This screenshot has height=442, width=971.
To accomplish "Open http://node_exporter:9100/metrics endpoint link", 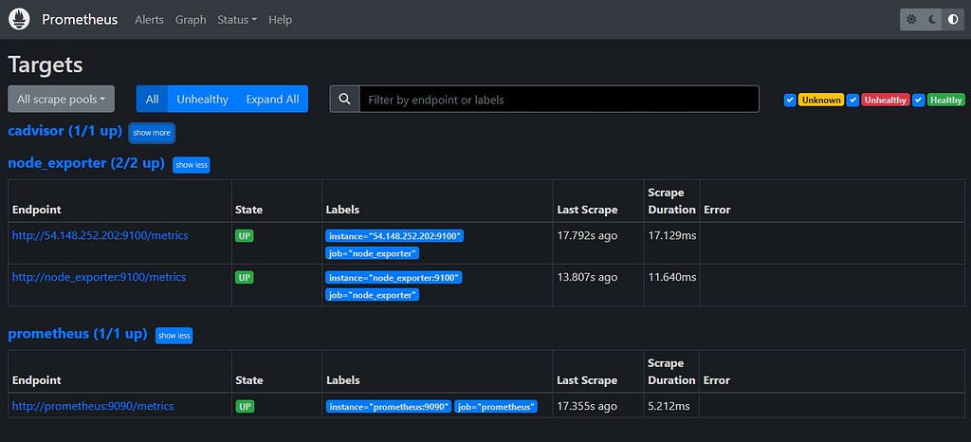I will (99, 277).
